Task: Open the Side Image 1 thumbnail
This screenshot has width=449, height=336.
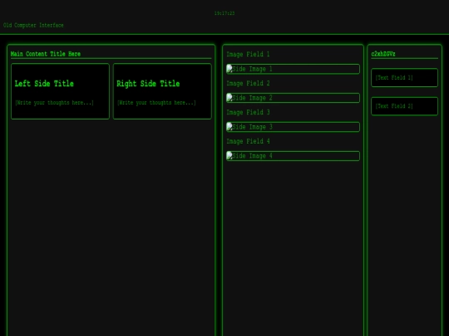Action: point(293,69)
